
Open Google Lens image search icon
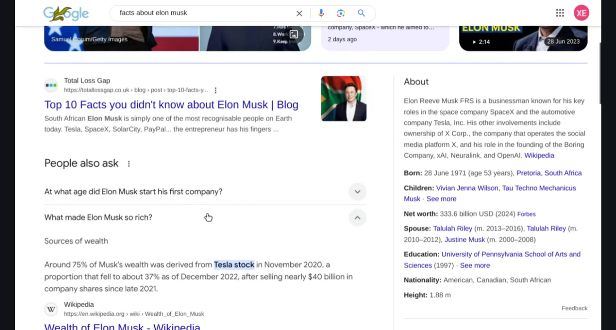tap(341, 13)
